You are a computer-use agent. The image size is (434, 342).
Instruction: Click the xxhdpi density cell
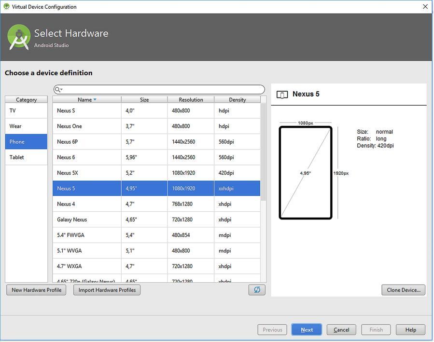237,188
